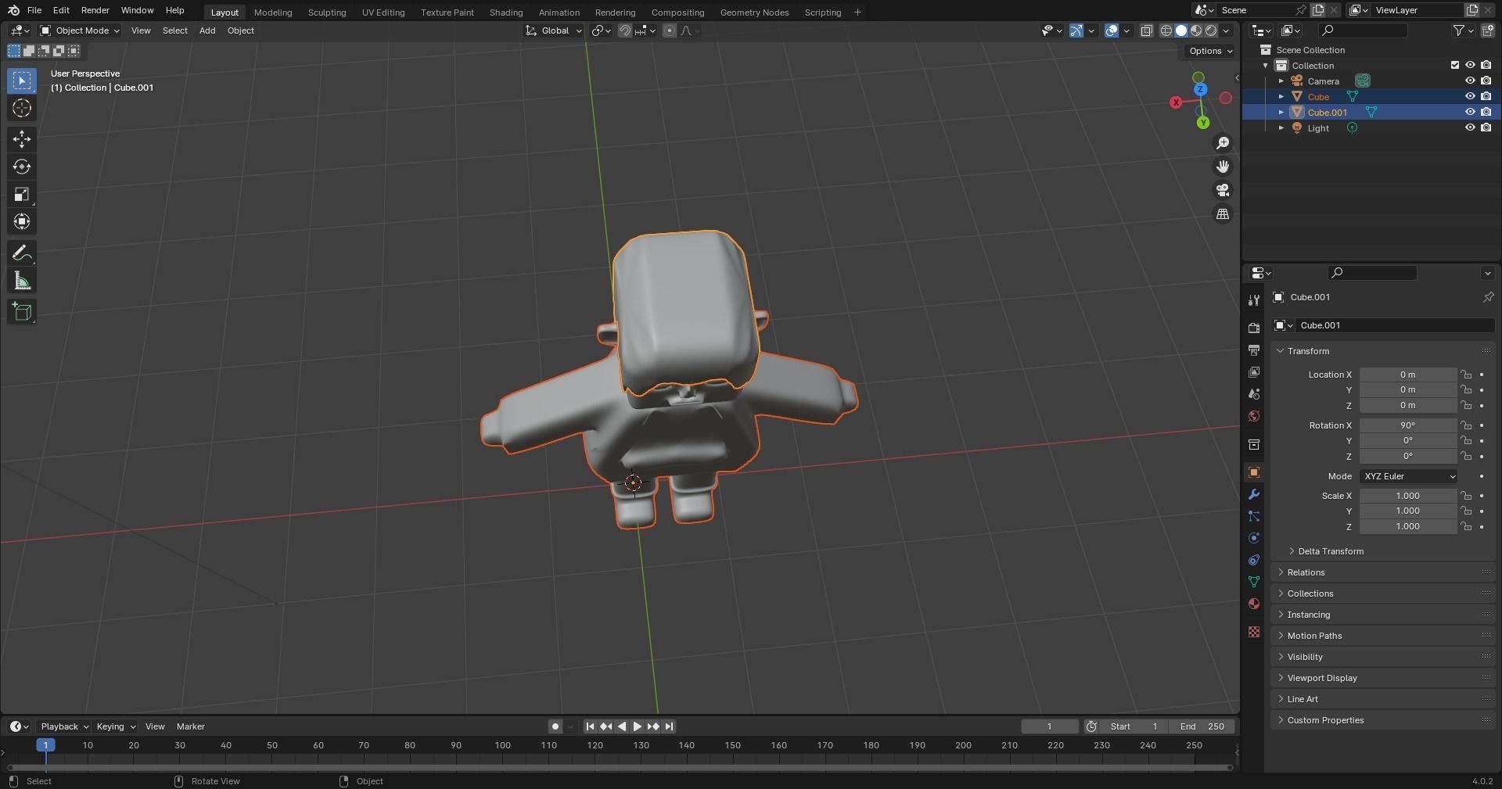Click the Blender logo menu
1502x789 pixels.
[13, 11]
